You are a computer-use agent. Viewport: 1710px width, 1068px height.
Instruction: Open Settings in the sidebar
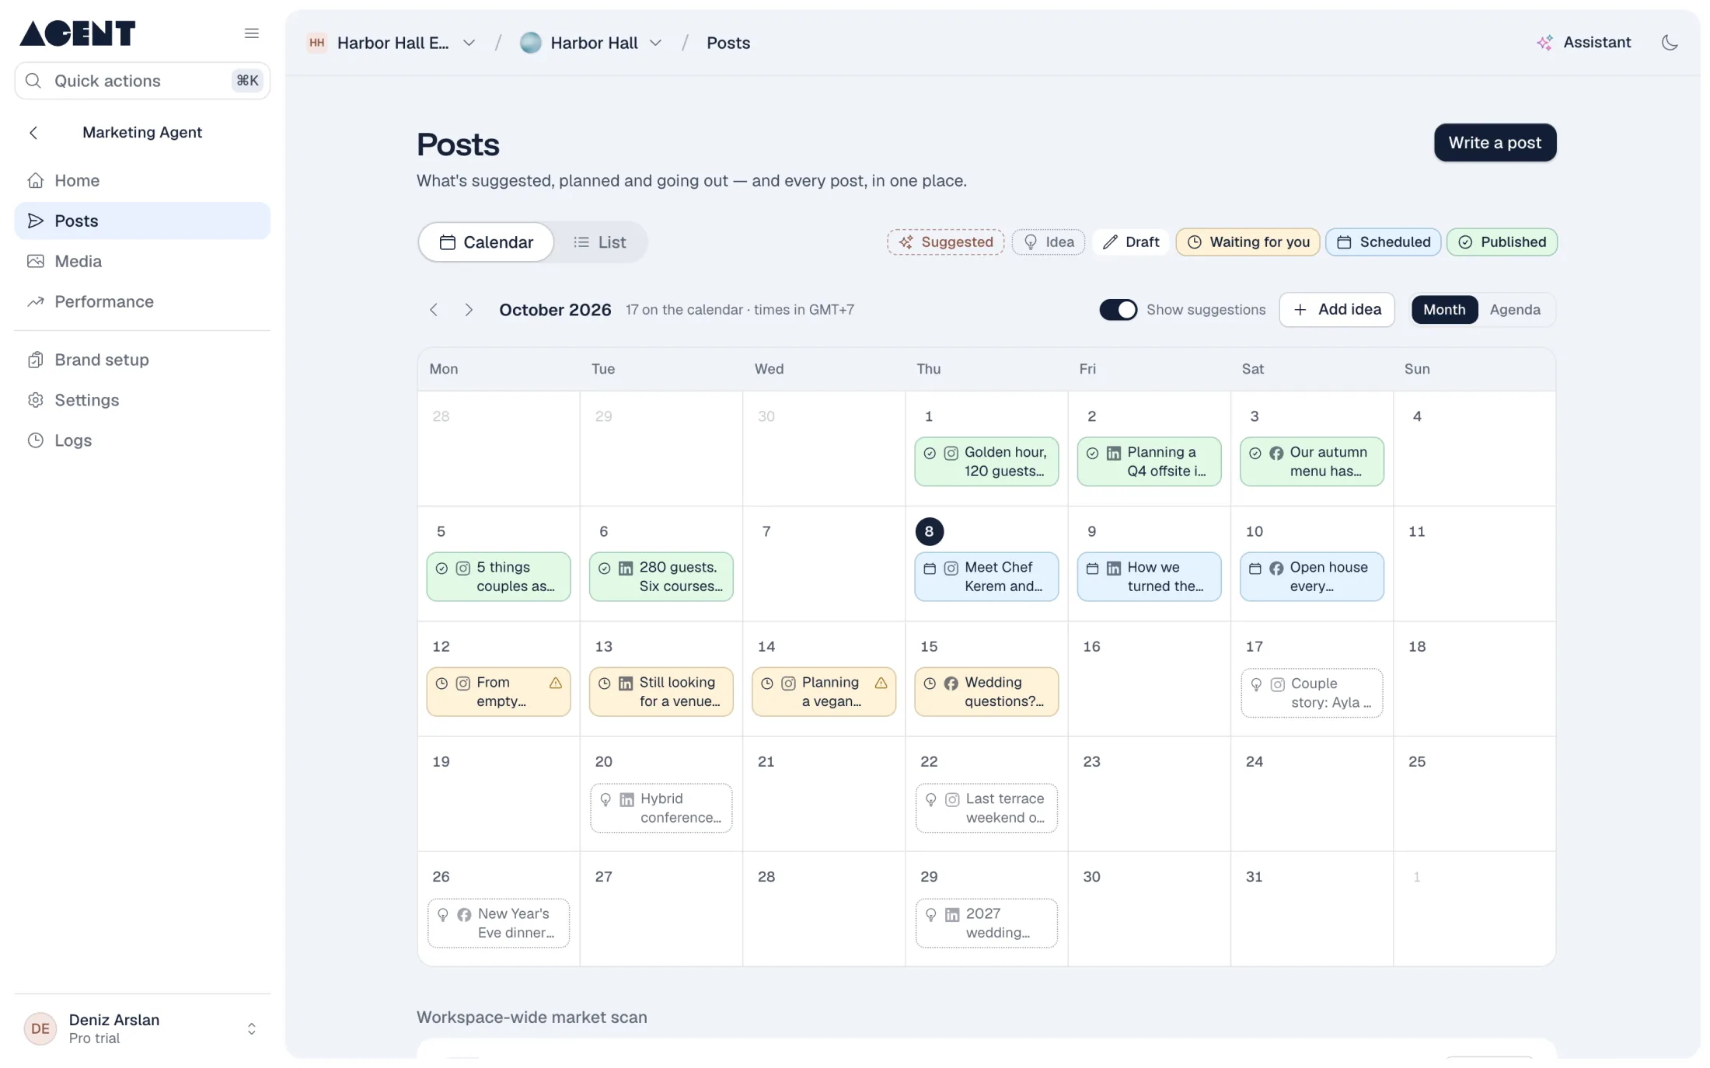pos(142,400)
